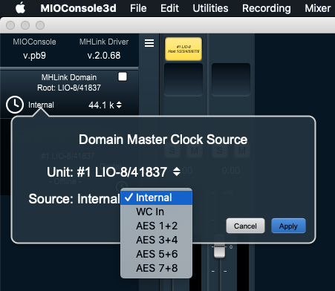Image resolution: width=335 pixels, height=291 pixels.
Task: Select the yellow #1 LIO-8 Host tile
Action: pyautogui.click(x=183, y=49)
